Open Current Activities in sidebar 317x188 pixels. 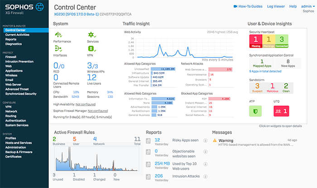pyautogui.click(x=17, y=35)
